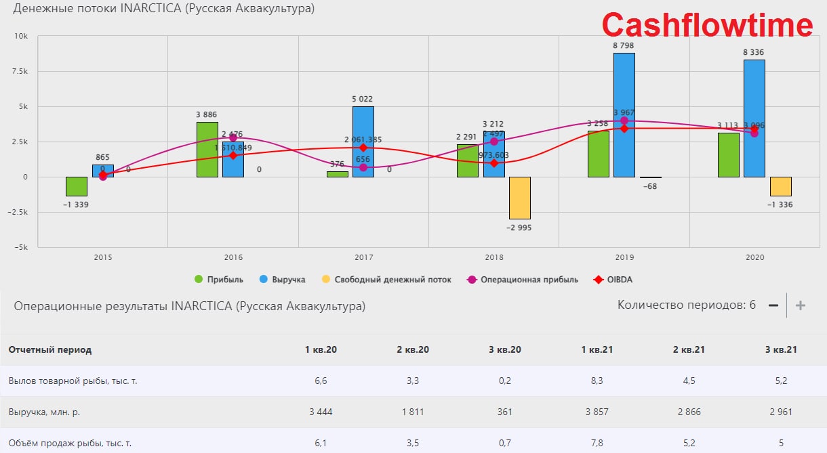Click the 2019 operating profit point 3 967

coord(624,121)
